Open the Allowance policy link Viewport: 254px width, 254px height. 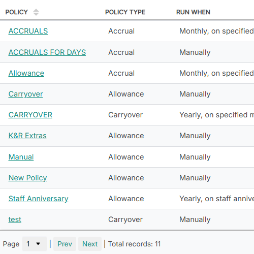pos(26,73)
